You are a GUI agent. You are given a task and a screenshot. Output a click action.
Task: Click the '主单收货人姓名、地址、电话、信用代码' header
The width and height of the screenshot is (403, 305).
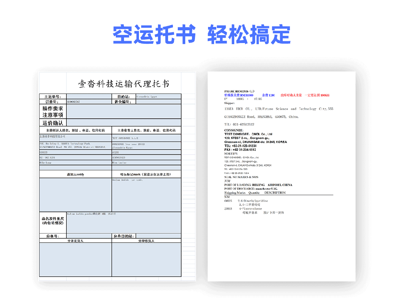pyautogui.click(x=146, y=130)
